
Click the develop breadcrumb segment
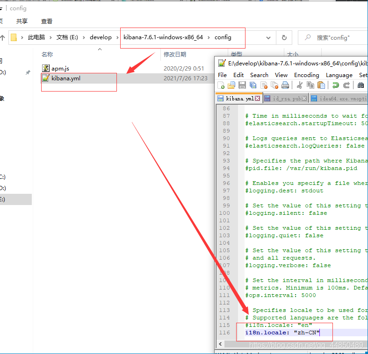pos(101,37)
